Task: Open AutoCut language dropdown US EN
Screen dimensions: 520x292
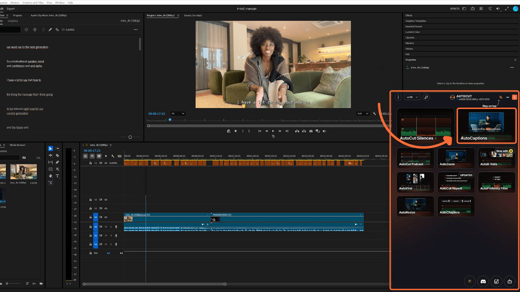Action: point(412,97)
